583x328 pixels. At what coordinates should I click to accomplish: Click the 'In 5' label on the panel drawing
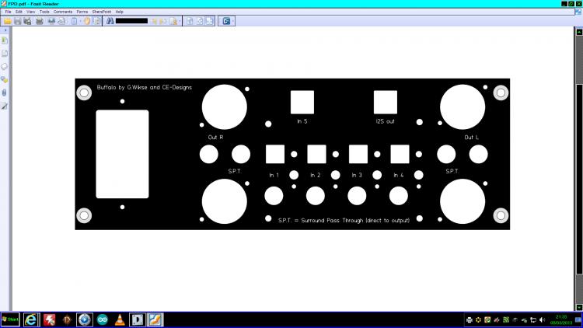coord(302,121)
